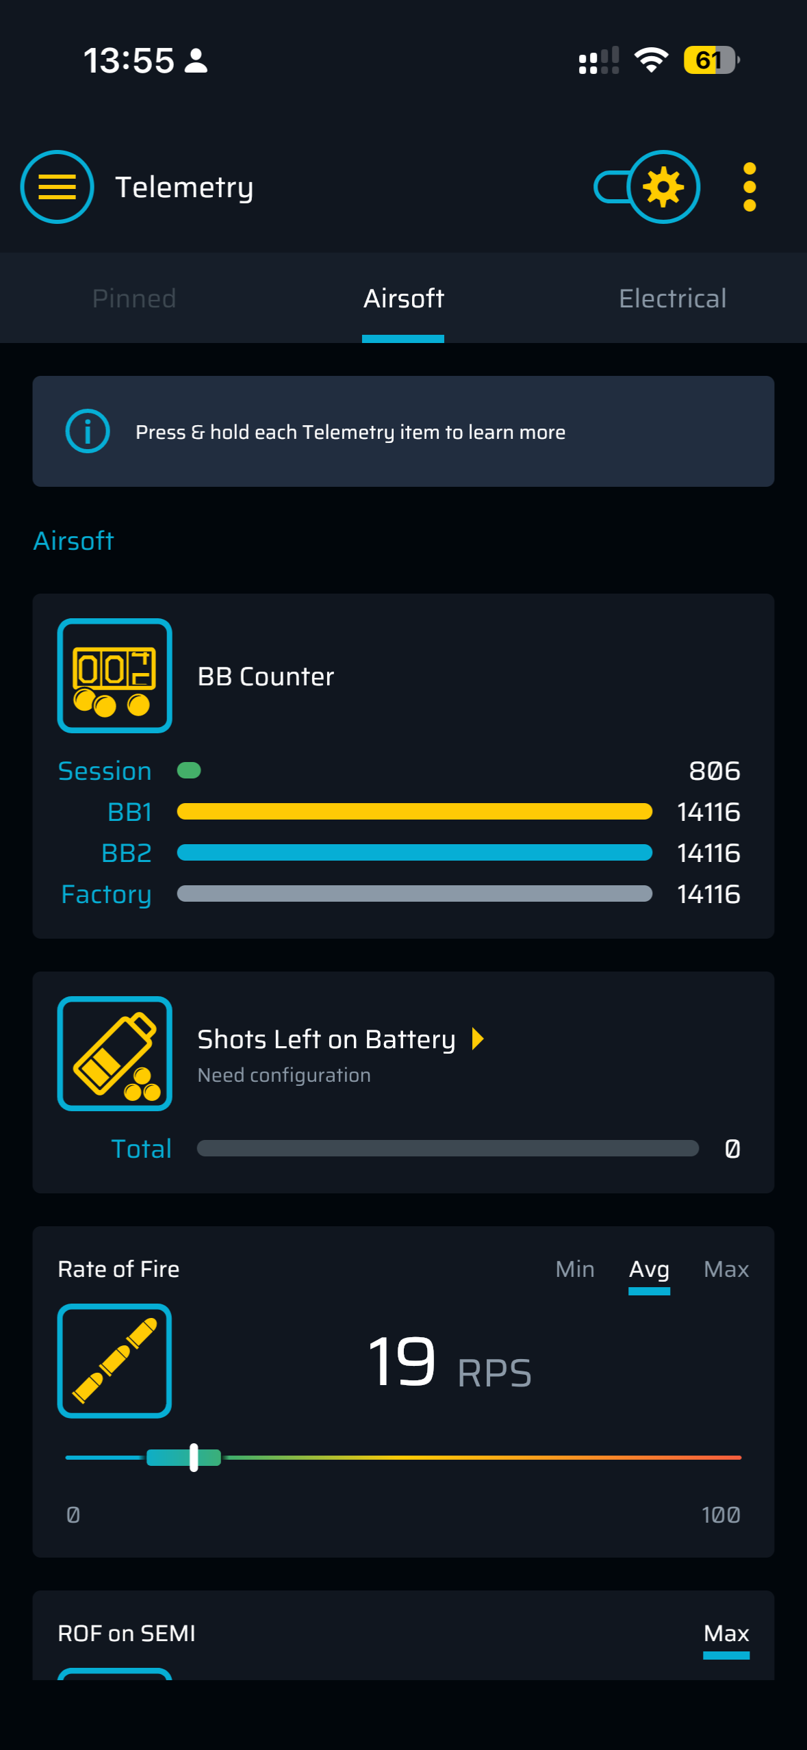Switch to the Electrical tab
Screen dimensions: 807x1750
(x=672, y=299)
